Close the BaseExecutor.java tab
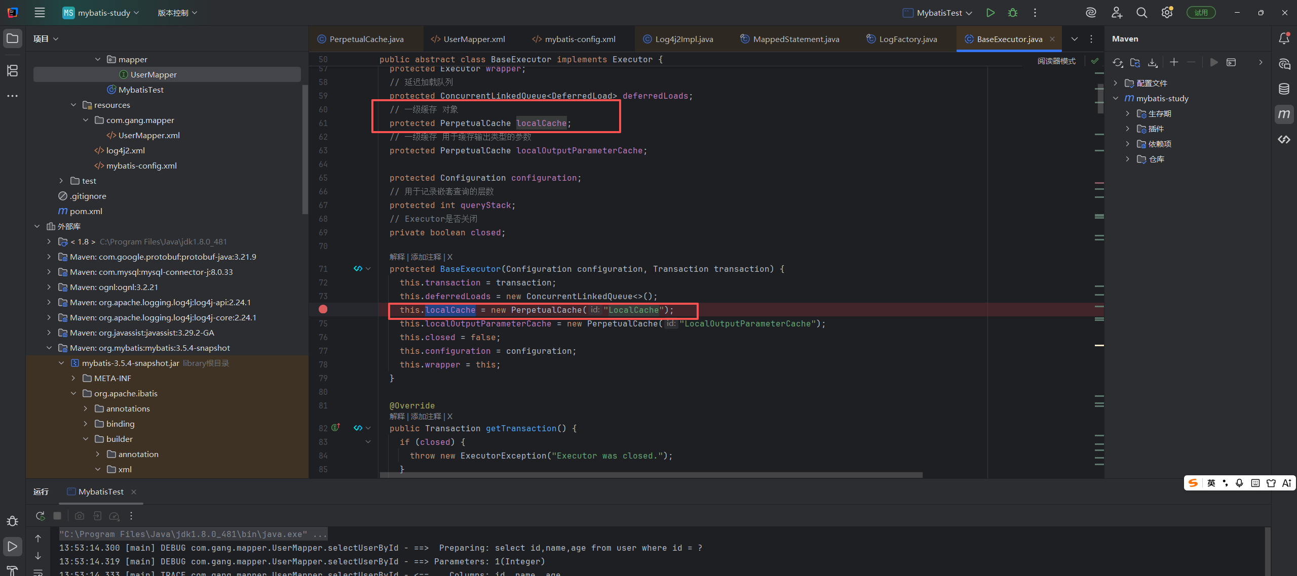The width and height of the screenshot is (1297, 576). tap(1052, 39)
